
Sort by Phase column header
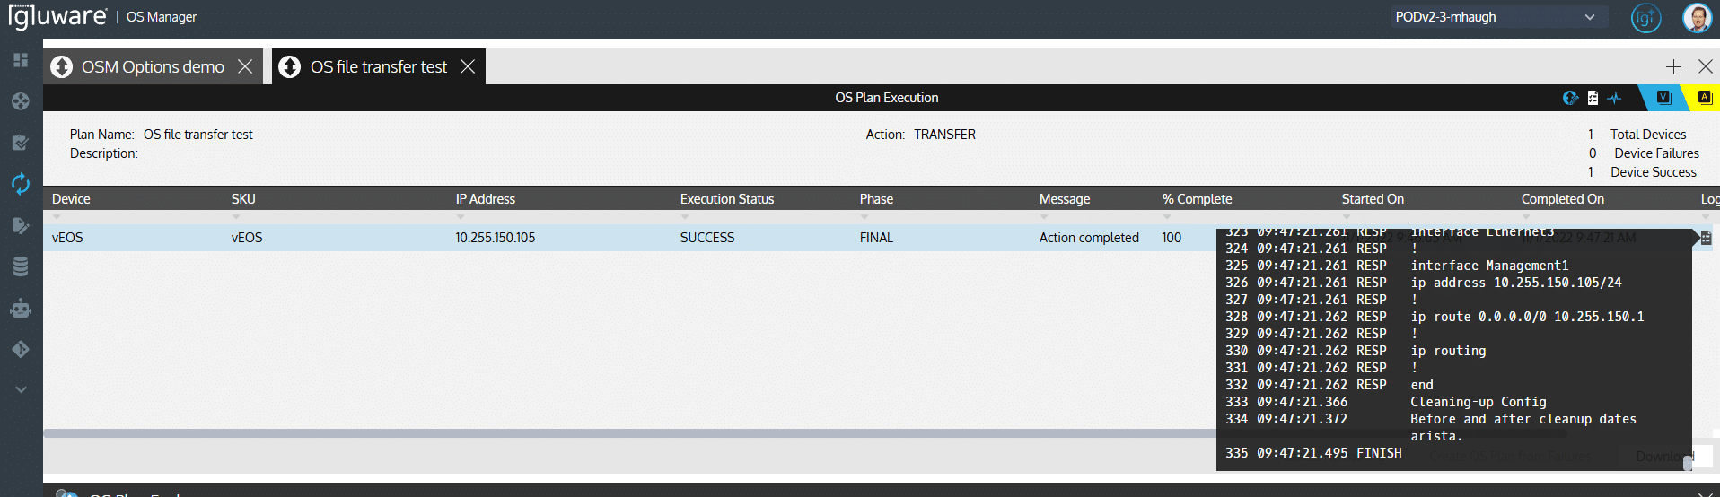876,199
